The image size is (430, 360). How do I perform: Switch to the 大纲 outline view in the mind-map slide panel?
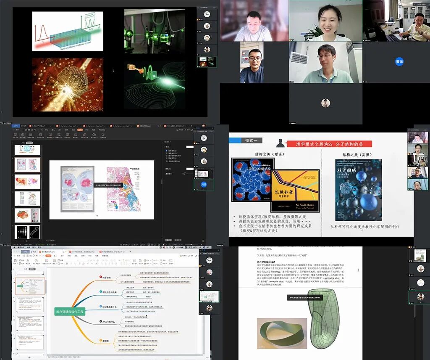[x=26, y=269]
